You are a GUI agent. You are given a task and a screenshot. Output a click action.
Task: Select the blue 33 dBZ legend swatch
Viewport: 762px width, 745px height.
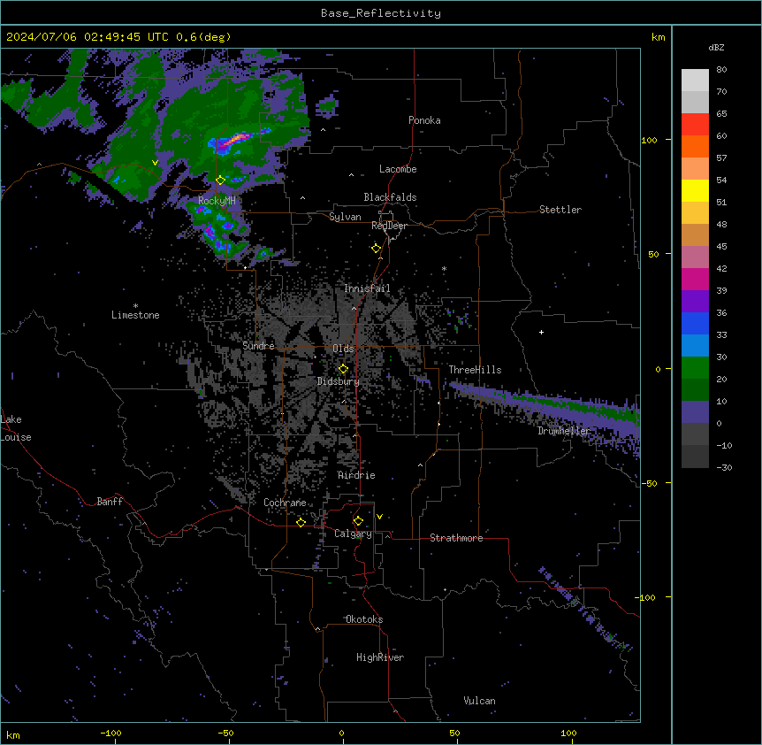click(x=695, y=323)
